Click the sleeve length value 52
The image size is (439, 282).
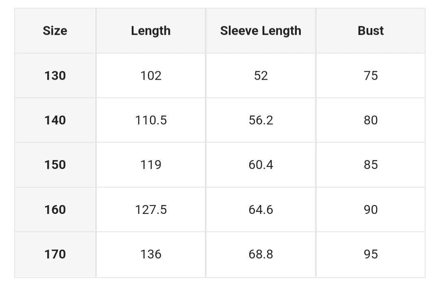click(261, 76)
